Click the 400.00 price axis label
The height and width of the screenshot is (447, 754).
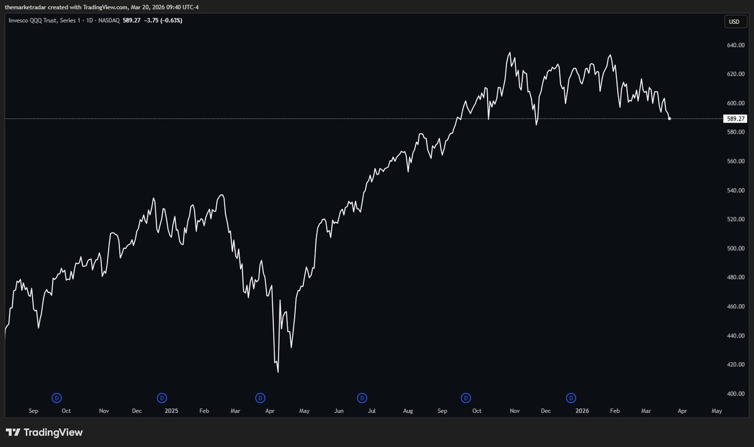click(736, 394)
